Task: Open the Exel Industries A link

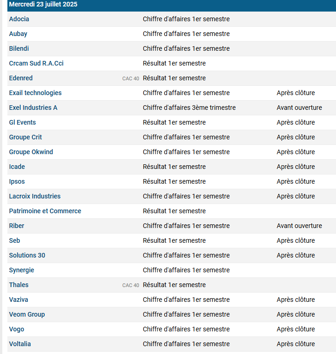Action: (33, 108)
